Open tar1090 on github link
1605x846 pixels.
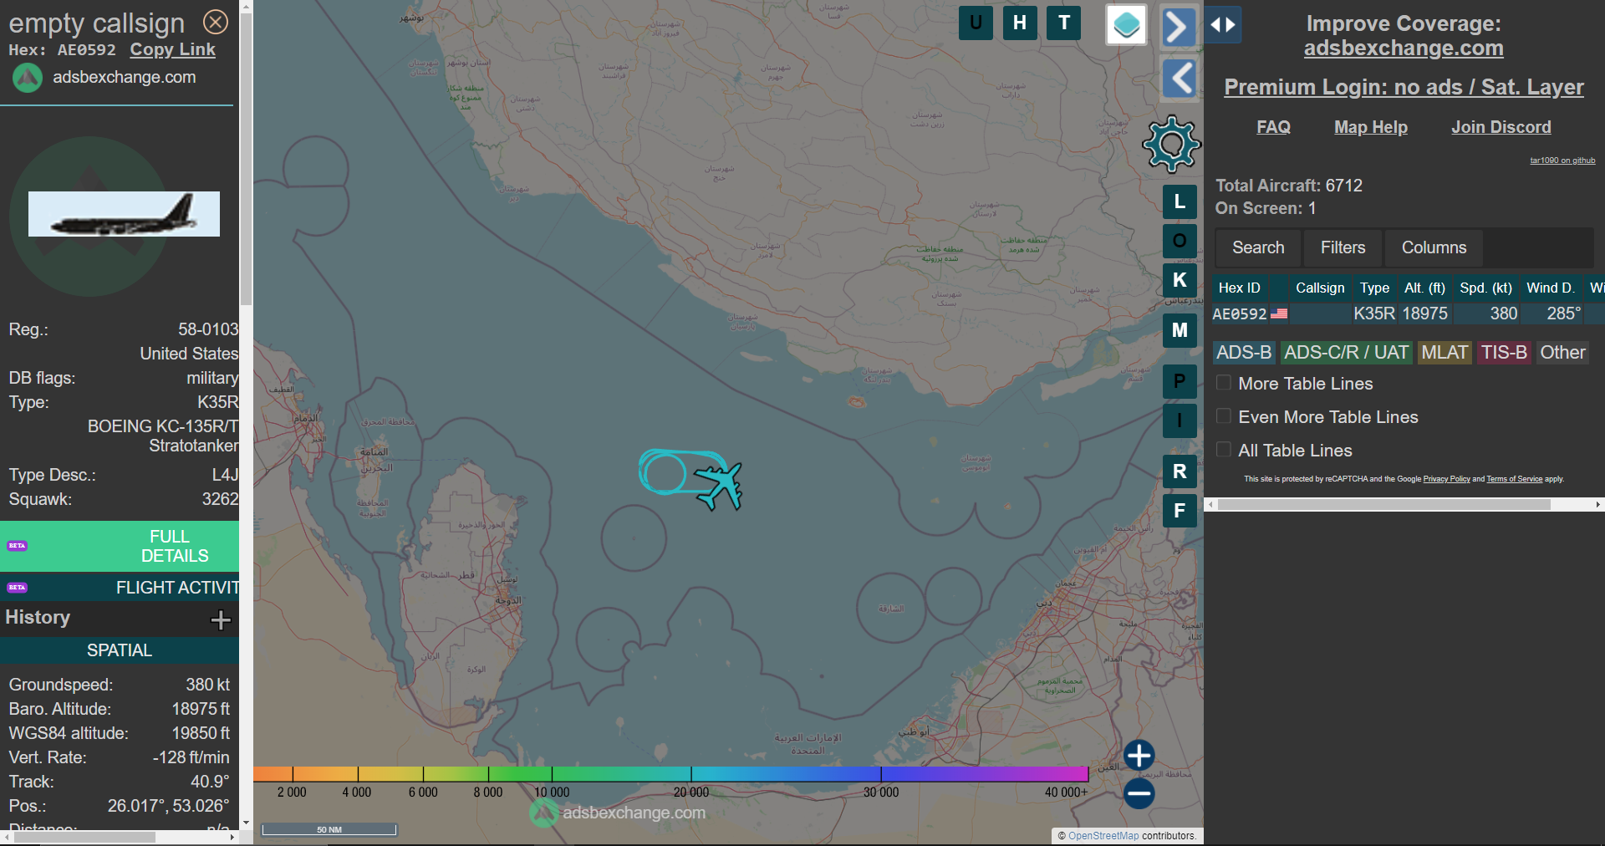tap(1562, 161)
